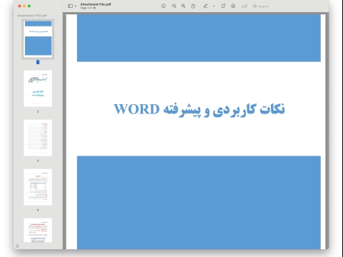343x257 pixels.
Task: Open the partially visible page 5 thumbnail
Action: (x=38, y=230)
